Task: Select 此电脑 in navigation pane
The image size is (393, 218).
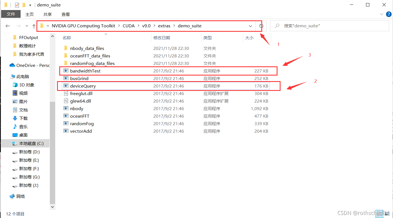Action: click(20, 76)
